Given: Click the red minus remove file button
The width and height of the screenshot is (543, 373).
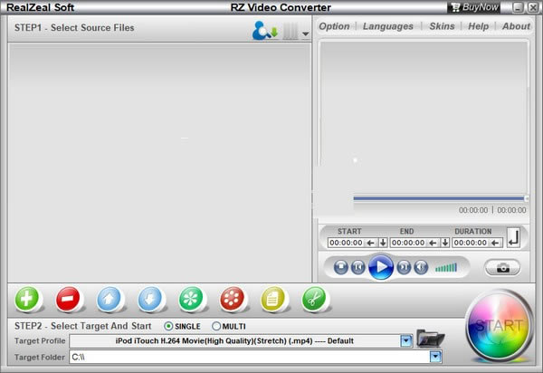Looking at the screenshot, I should (x=70, y=298).
